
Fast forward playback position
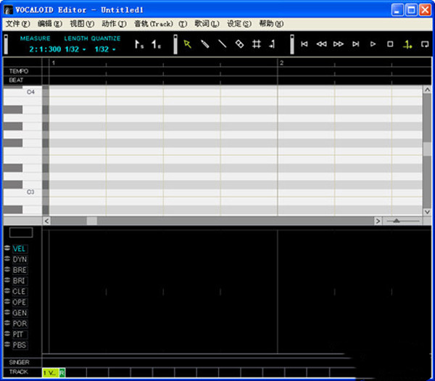coord(339,44)
